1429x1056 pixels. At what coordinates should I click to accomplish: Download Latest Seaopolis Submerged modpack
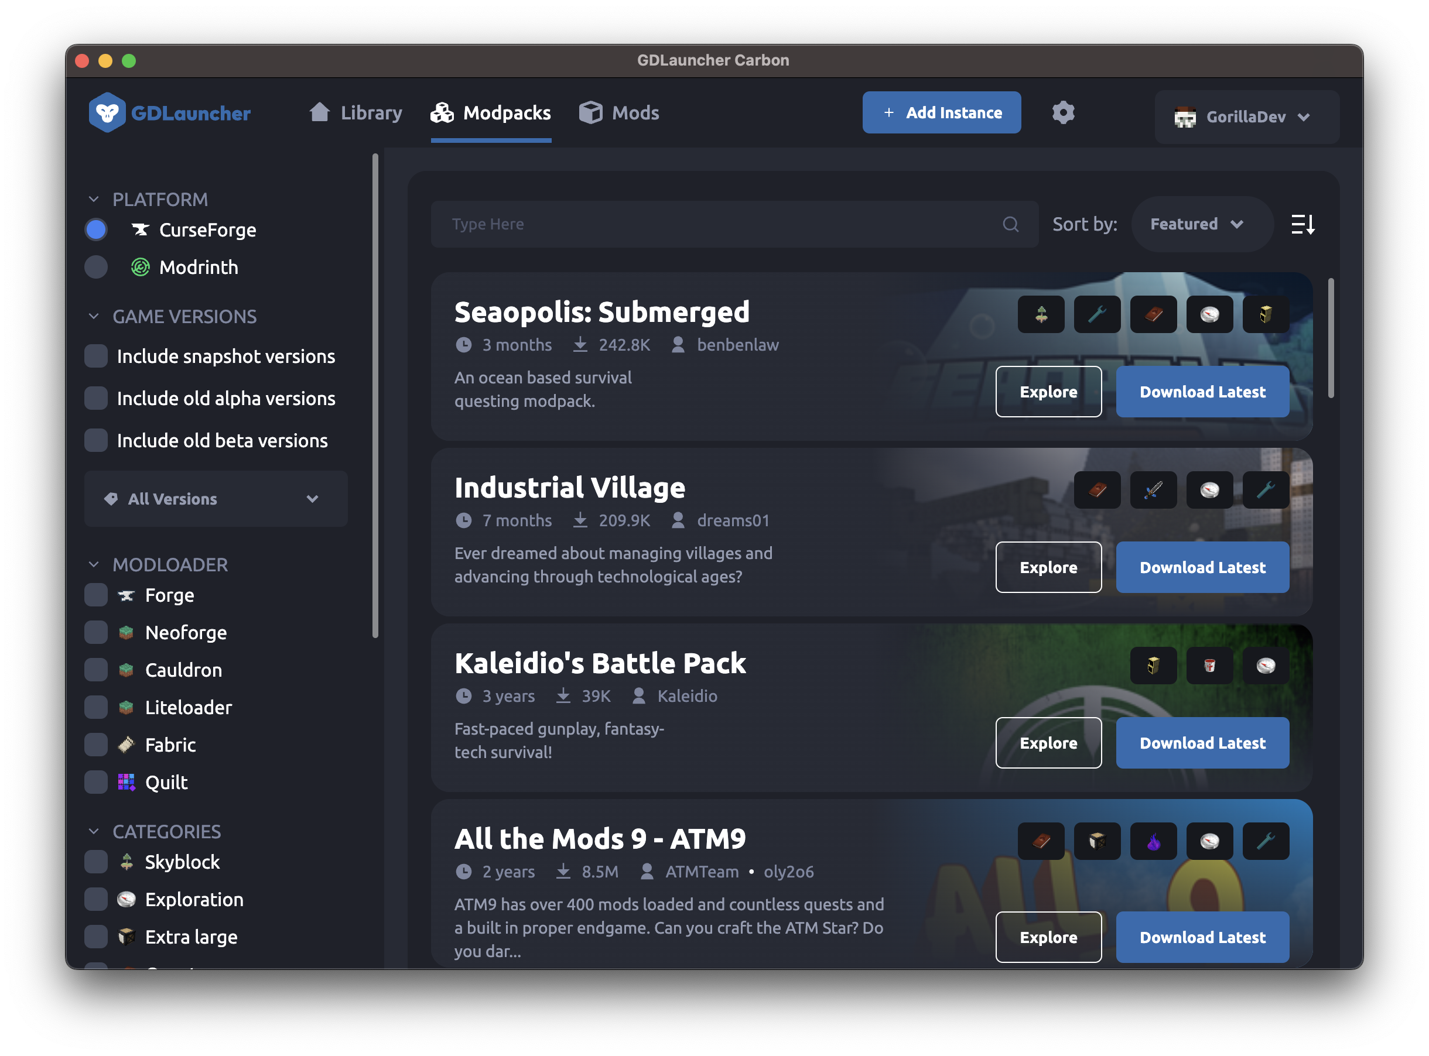1204,392
